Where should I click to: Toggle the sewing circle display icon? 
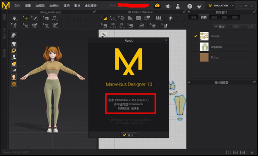pos(14,50)
